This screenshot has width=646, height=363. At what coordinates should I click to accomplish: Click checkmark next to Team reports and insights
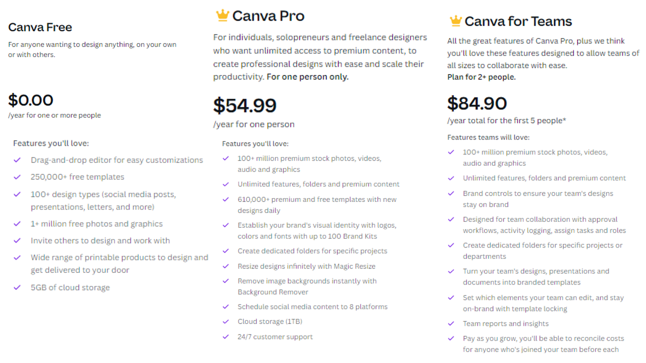(451, 324)
